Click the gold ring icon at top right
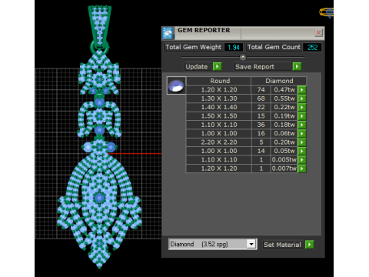This screenshot has height=277, width=369. [x=327, y=12]
